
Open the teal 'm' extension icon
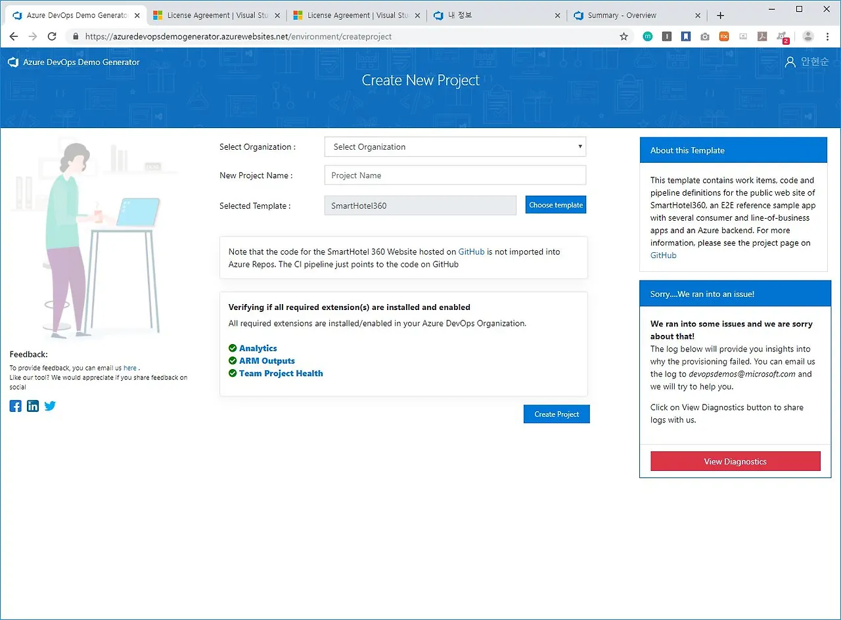[x=647, y=37]
